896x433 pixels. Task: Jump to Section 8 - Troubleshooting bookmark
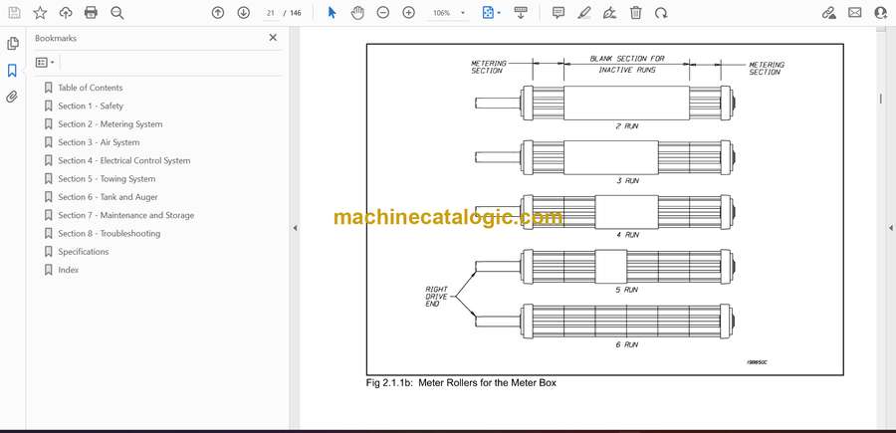click(109, 234)
